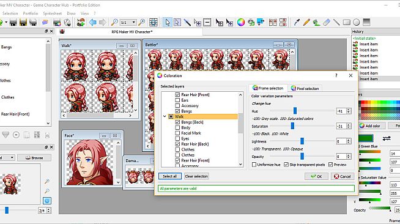
Task: Click the open folder toolbar icon
Action: (45, 23)
